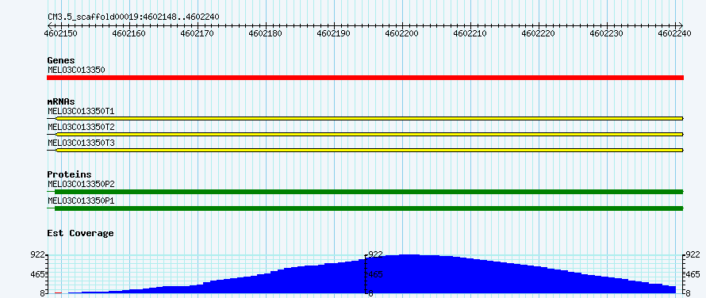Click the Proteins track heading
Image resolution: width=706 pixels, height=298 pixels.
69,174
